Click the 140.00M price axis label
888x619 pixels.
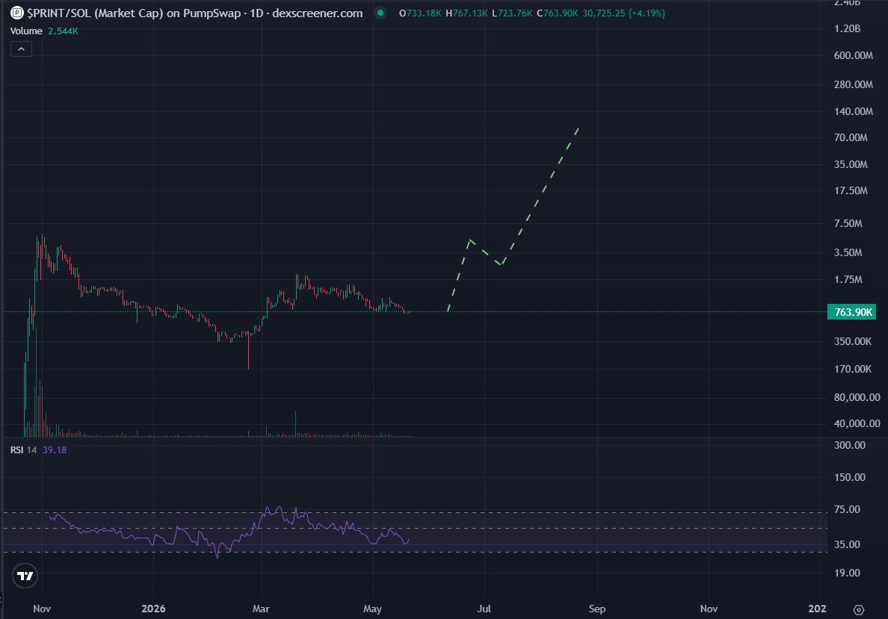click(x=853, y=111)
